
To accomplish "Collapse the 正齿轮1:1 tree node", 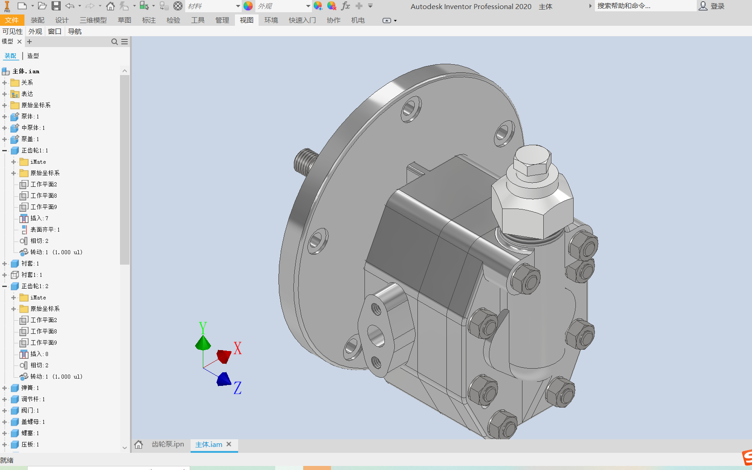I will click(x=5, y=151).
